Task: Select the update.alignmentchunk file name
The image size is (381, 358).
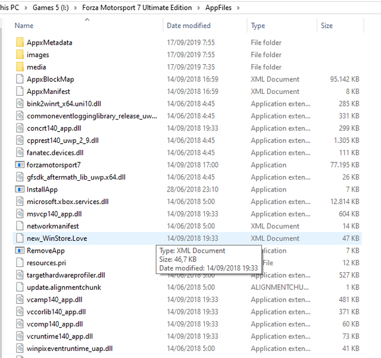Action: [64, 287]
